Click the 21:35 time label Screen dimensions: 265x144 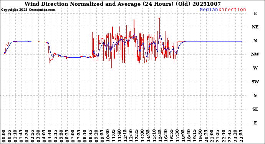[x=217, y=136]
